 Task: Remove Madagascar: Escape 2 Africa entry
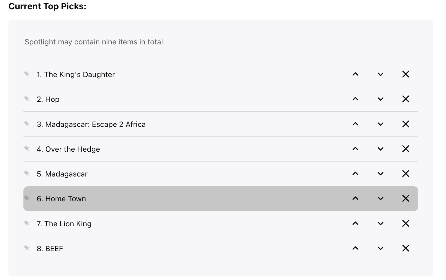point(405,124)
